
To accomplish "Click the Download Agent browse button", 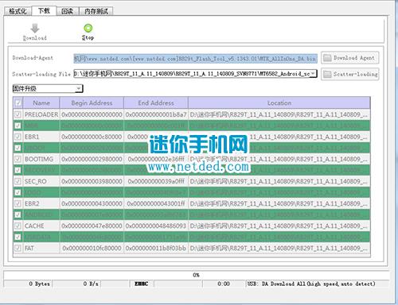I will (350, 58).
